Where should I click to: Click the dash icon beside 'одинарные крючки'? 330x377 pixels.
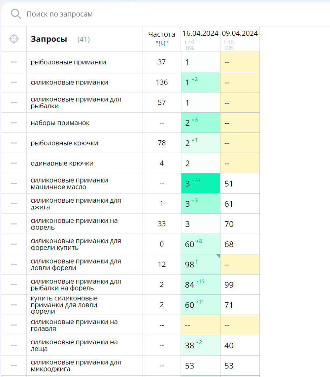point(14,163)
